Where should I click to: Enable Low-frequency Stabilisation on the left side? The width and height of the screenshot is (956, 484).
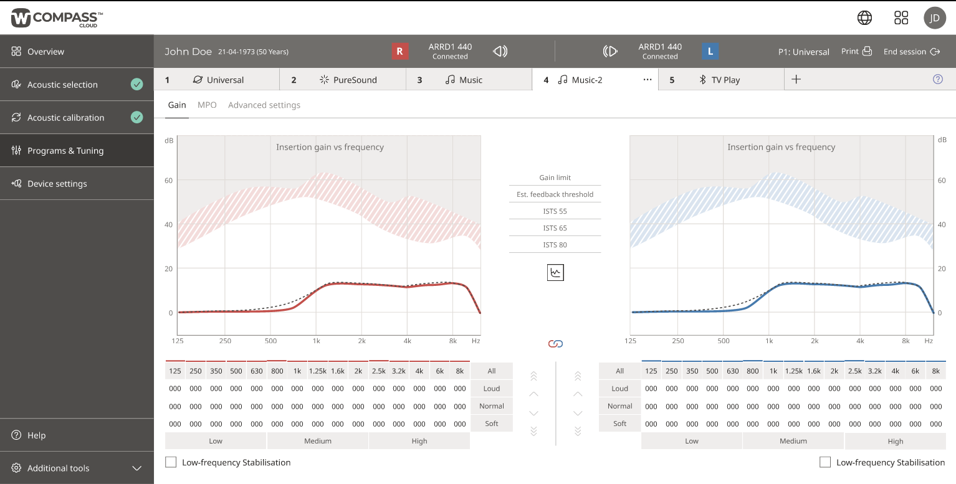pyautogui.click(x=171, y=462)
